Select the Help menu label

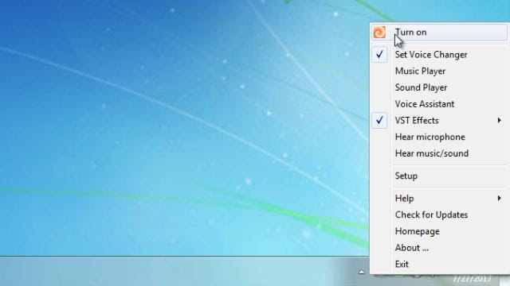coord(404,198)
